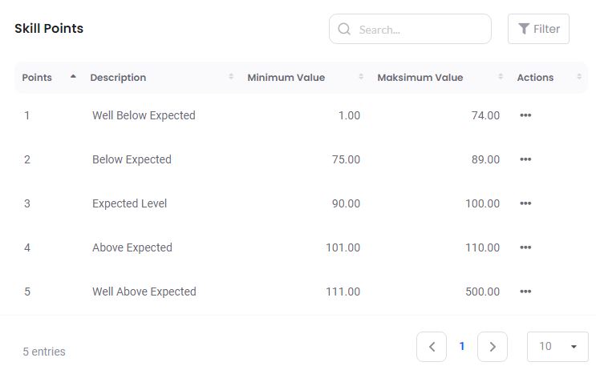Open actions menu for Above Expected row
Image resolution: width=596 pixels, height=374 pixels.
(525, 247)
